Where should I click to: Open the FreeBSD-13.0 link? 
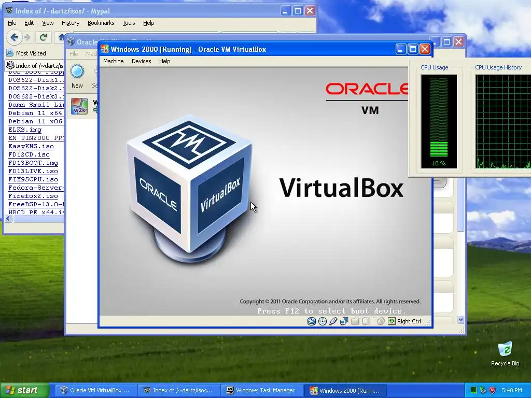(36, 204)
